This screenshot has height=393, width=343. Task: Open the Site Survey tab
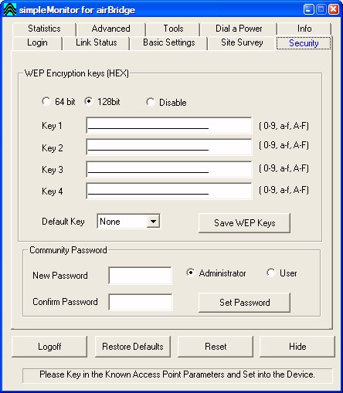point(242,42)
